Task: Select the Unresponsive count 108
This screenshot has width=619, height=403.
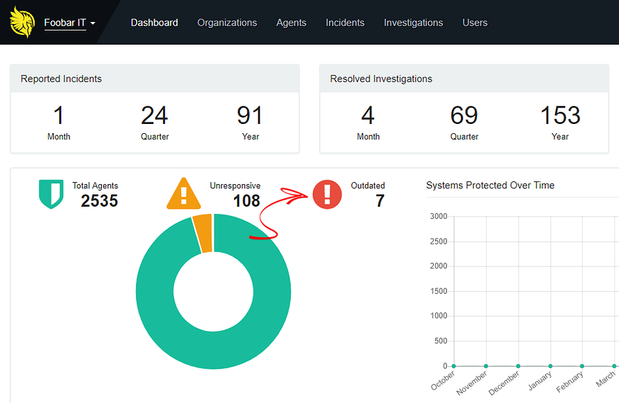Action: pyautogui.click(x=247, y=200)
